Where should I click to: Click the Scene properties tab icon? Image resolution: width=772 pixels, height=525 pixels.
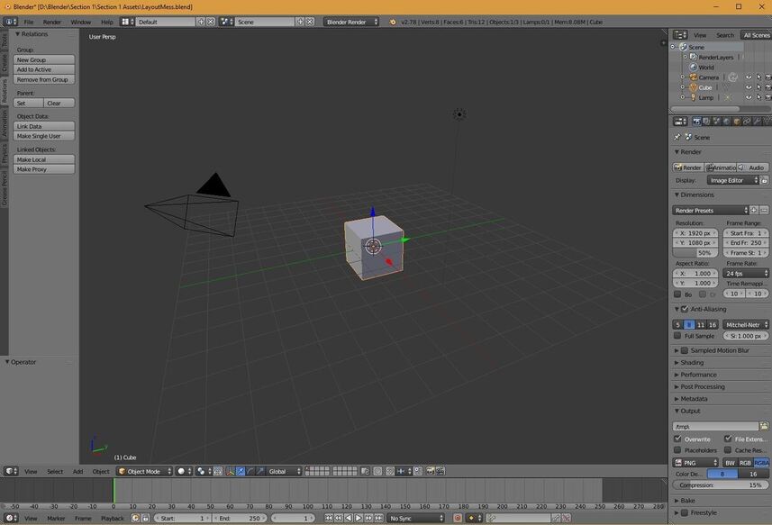click(x=716, y=122)
